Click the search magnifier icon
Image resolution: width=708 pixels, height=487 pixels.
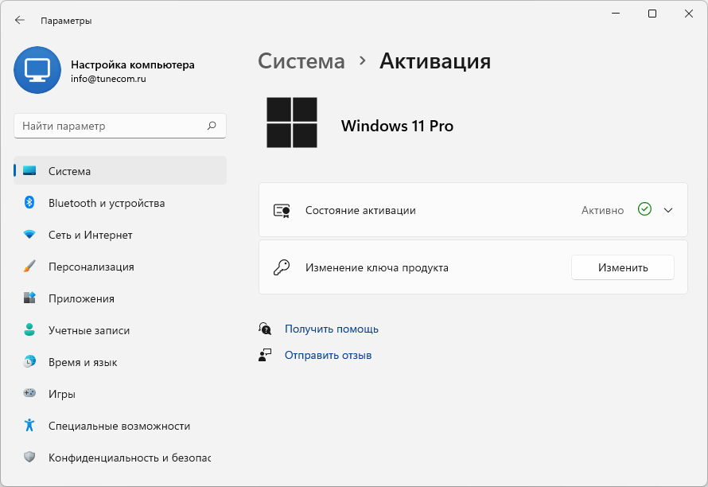point(212,126)
